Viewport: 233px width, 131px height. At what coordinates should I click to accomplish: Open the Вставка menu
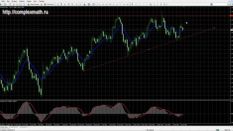coord(14,1)
